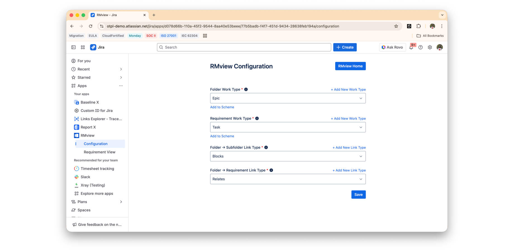Viewport: 514px width, 251px height.
Task: Open the Slack app icon
Action: click(76, 177)
